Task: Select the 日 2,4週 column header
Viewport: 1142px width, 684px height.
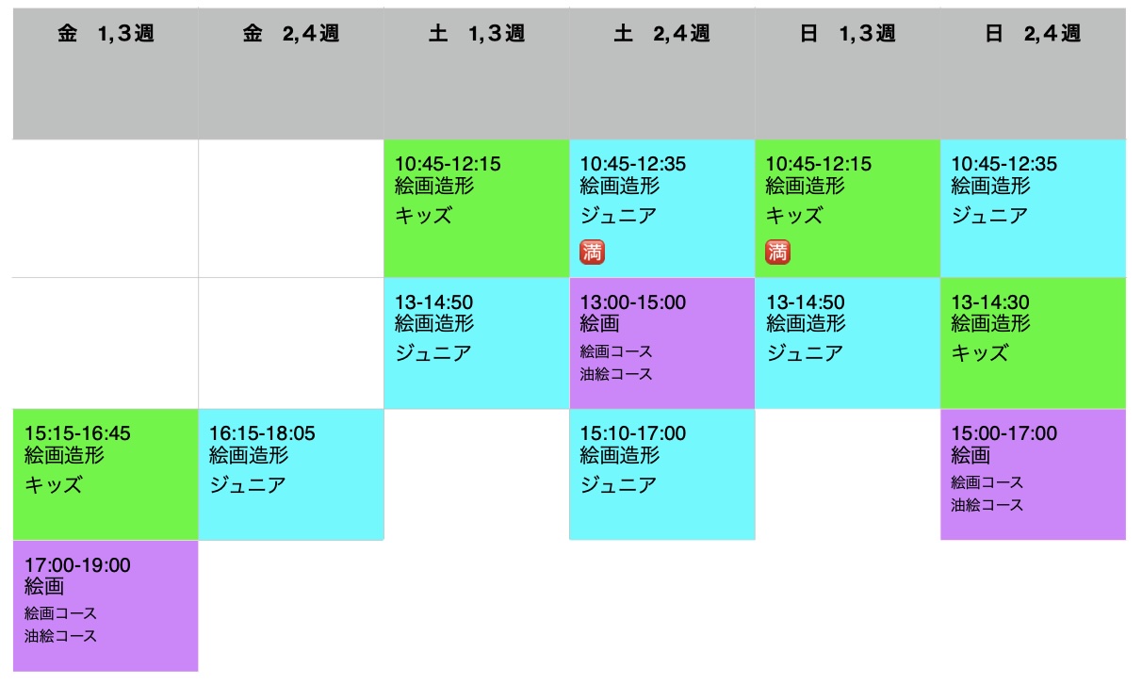Action: pos(1033,35)
